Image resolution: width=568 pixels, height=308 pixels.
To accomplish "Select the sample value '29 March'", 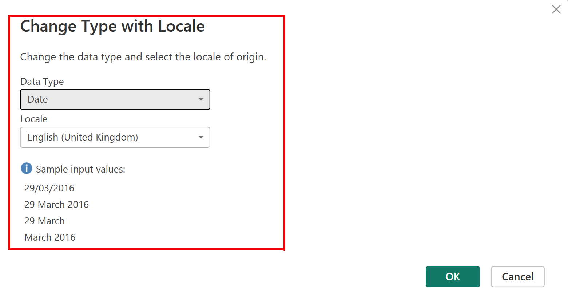I will [x=44, y=221].
